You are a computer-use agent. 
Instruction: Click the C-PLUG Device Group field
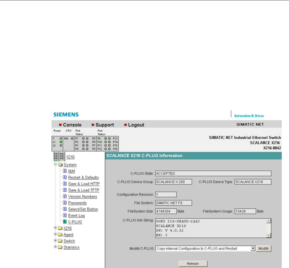[174, 182]
